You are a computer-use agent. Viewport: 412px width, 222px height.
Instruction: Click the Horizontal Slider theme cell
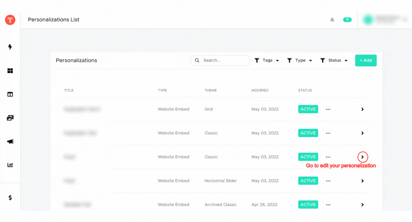221,181
